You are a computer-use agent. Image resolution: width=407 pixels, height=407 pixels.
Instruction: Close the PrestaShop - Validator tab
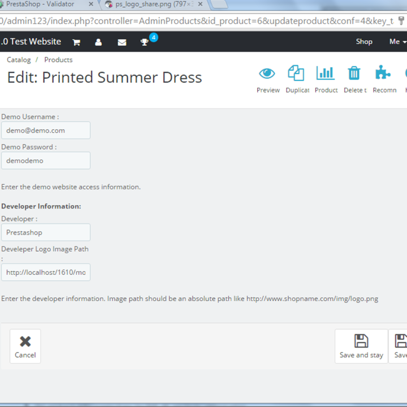[91, 4]
